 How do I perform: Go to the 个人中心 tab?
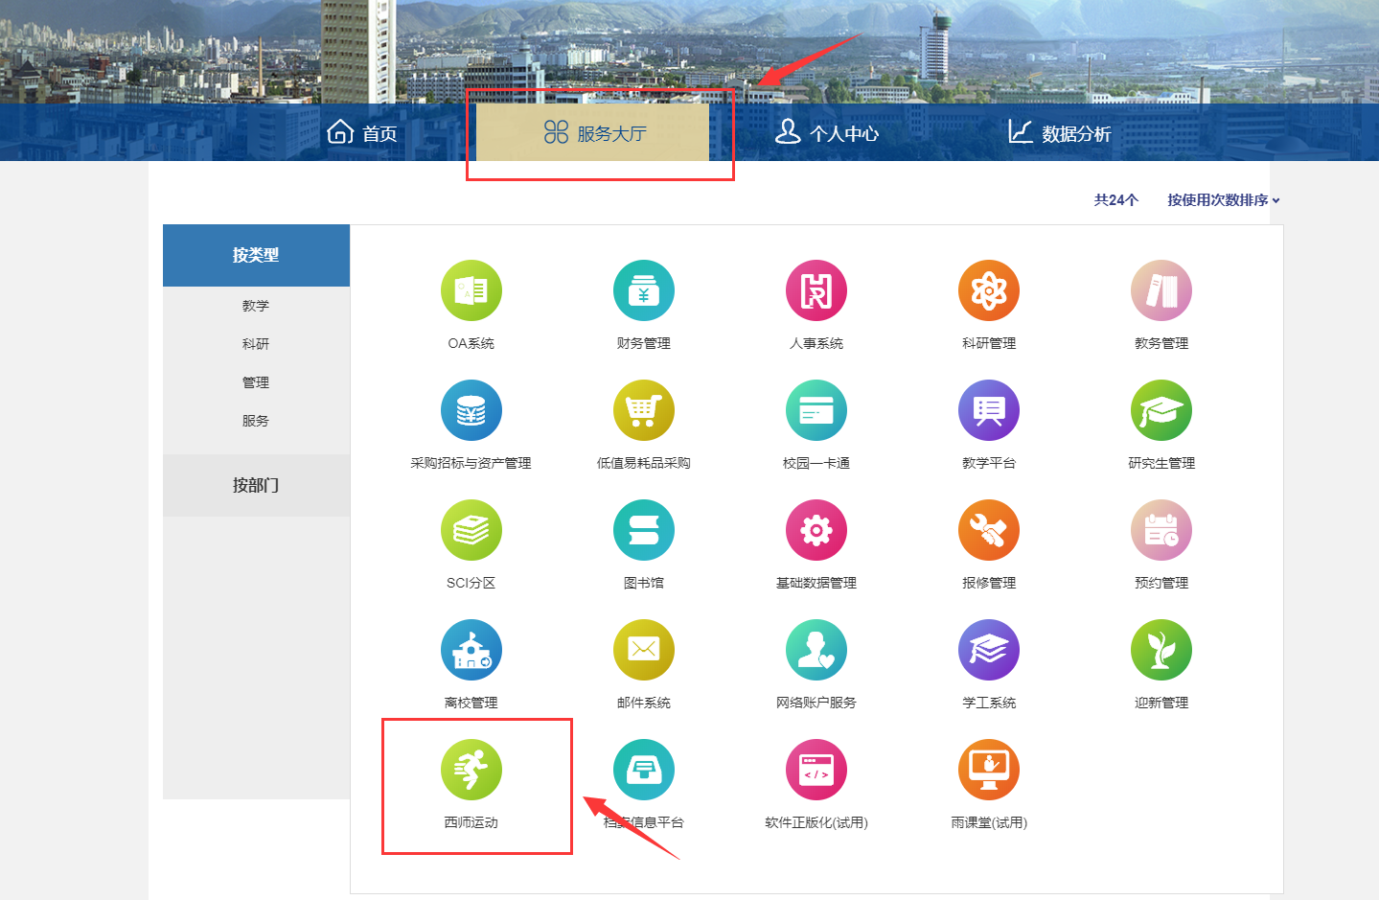(826, 133)
